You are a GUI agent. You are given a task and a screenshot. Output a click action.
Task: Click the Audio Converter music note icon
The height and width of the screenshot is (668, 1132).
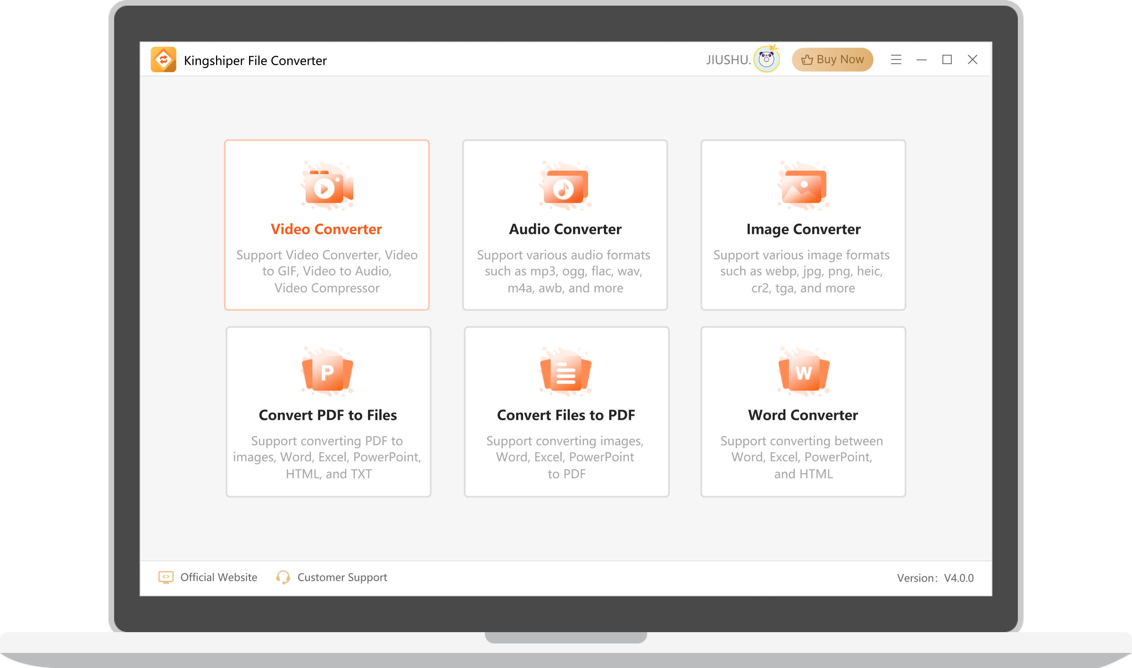tap(566, 186)
